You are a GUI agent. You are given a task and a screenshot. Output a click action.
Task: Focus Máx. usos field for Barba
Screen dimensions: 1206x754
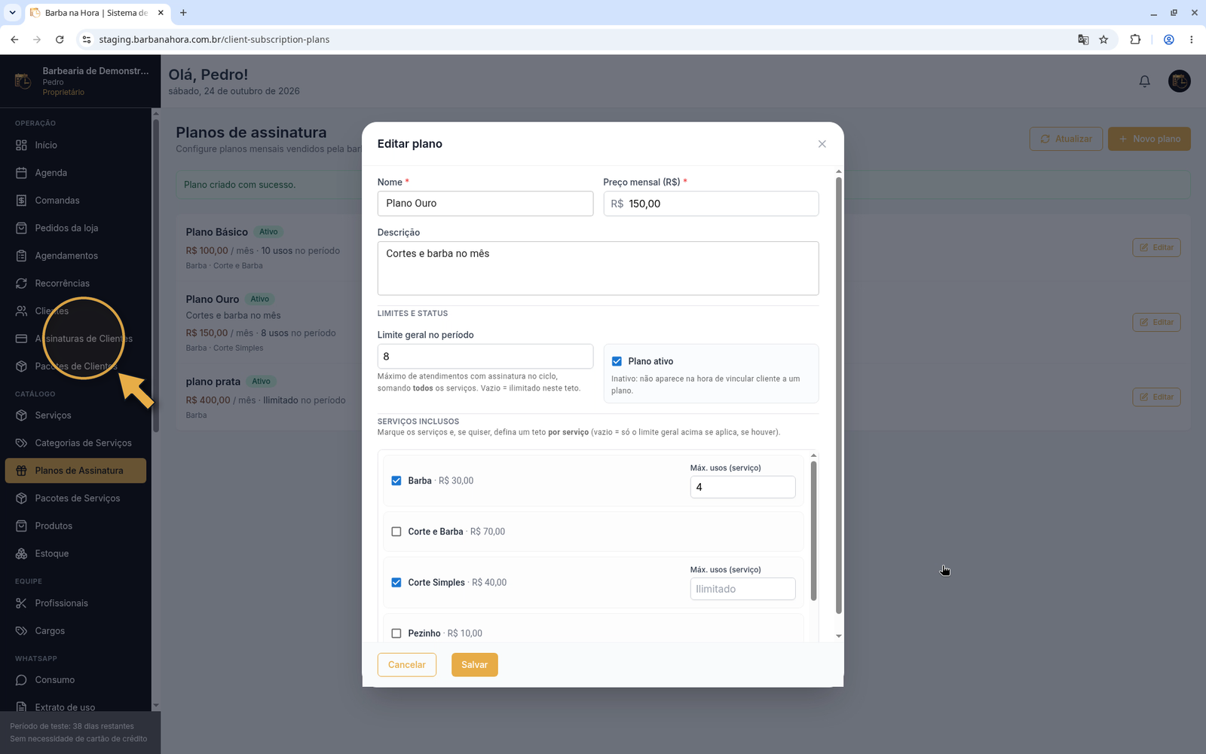pos(742,487)
